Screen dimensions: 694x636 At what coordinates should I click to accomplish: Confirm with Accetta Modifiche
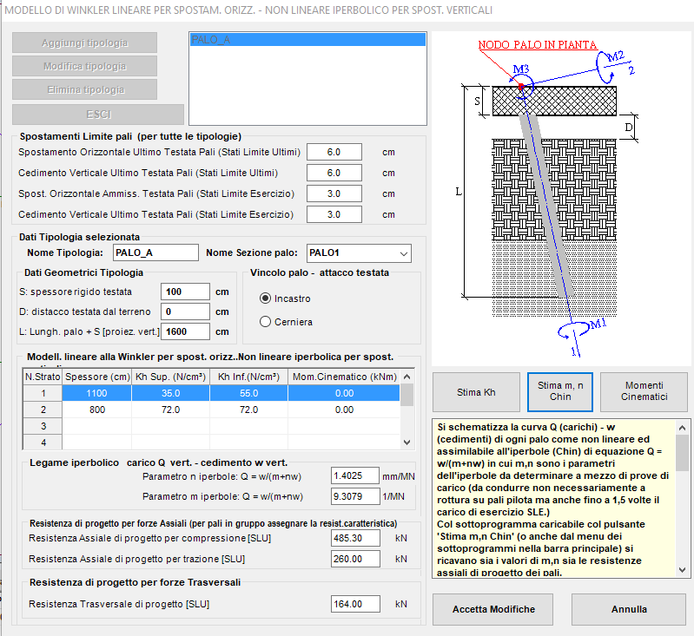[x=493, y=609]
